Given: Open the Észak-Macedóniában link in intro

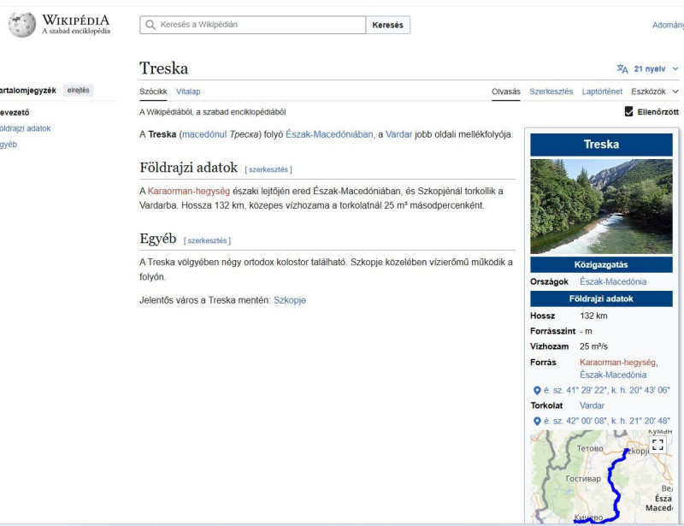Looking at the screenshot, I should pyautogui.click(x=329, y=134).
